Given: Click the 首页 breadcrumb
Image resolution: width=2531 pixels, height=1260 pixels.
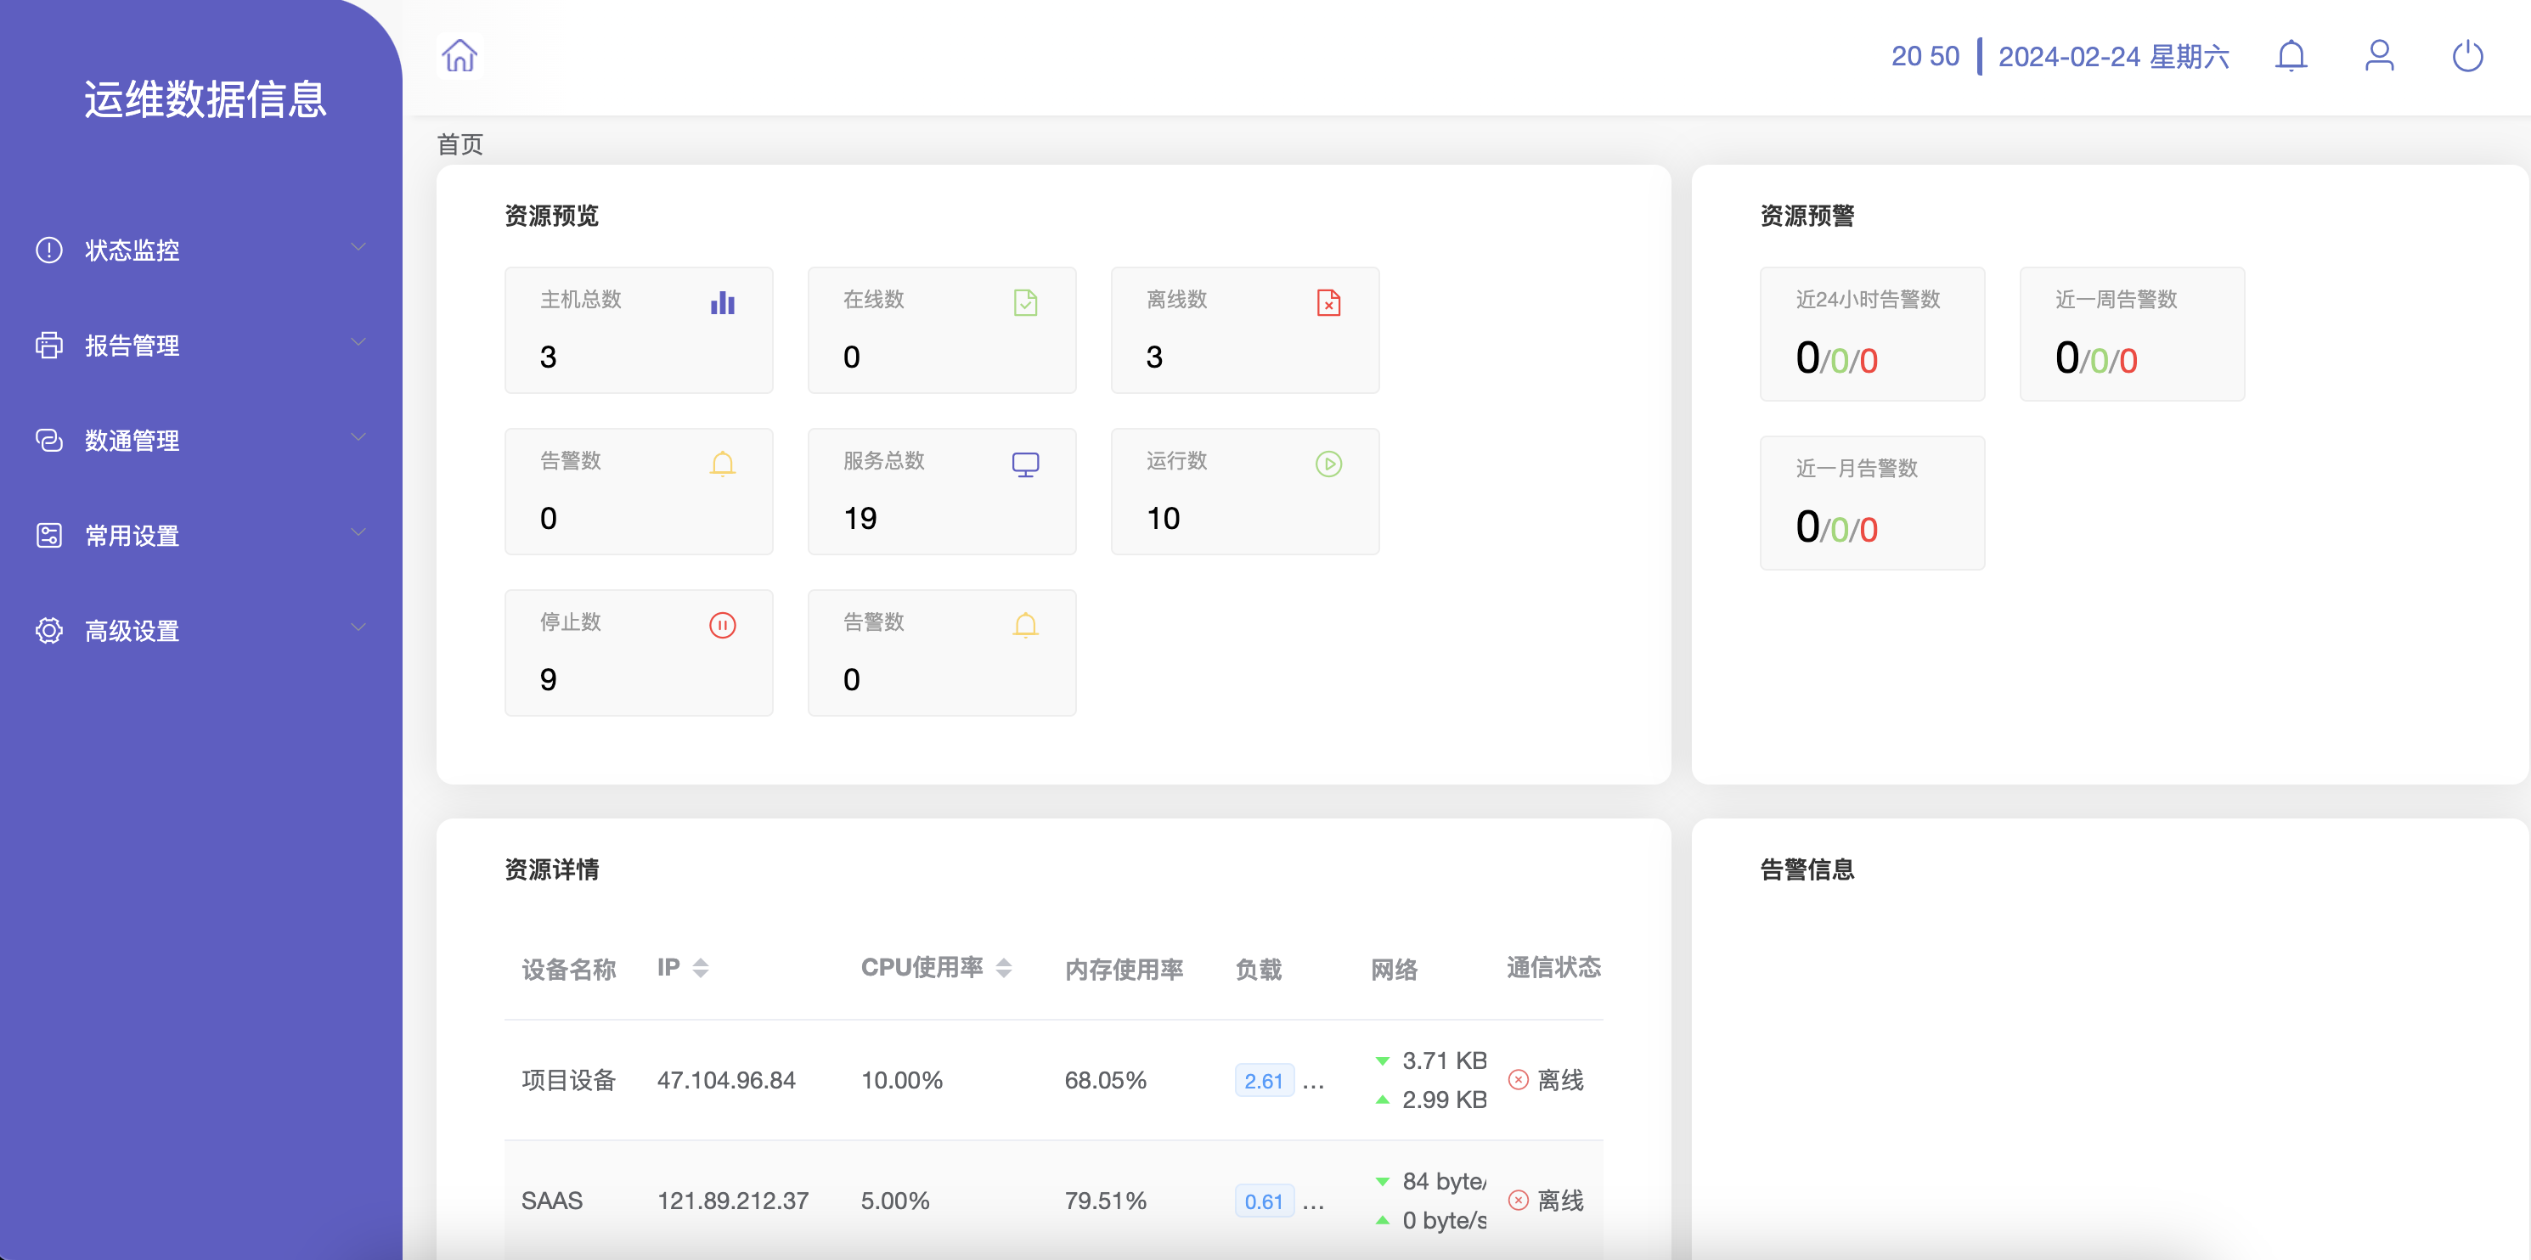Looking at the screenshot, I should (459, 144).
